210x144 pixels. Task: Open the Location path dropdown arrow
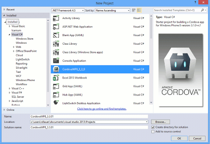pyautogui.click(x=147, y=122)
